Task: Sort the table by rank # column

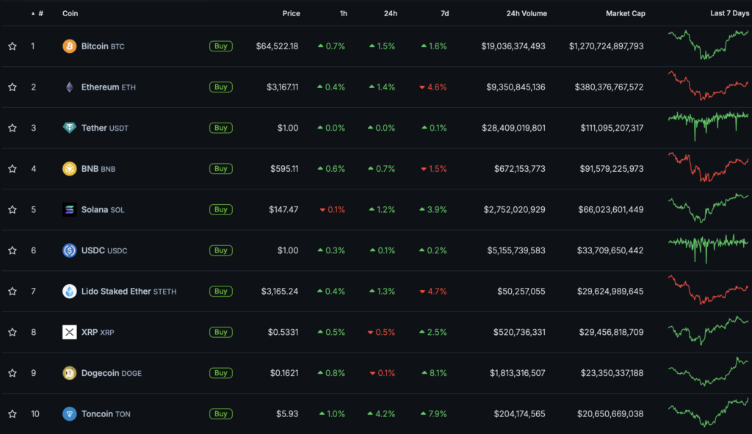Action: tap(40, 13)
